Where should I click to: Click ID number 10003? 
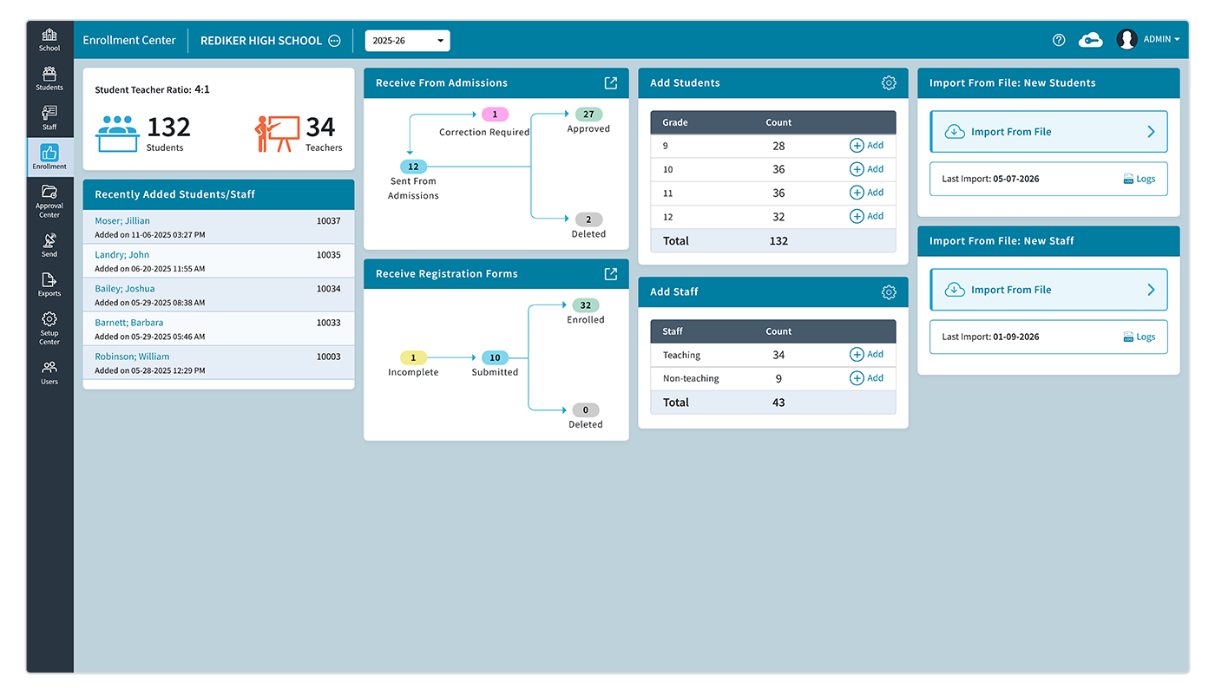[328, 357]
